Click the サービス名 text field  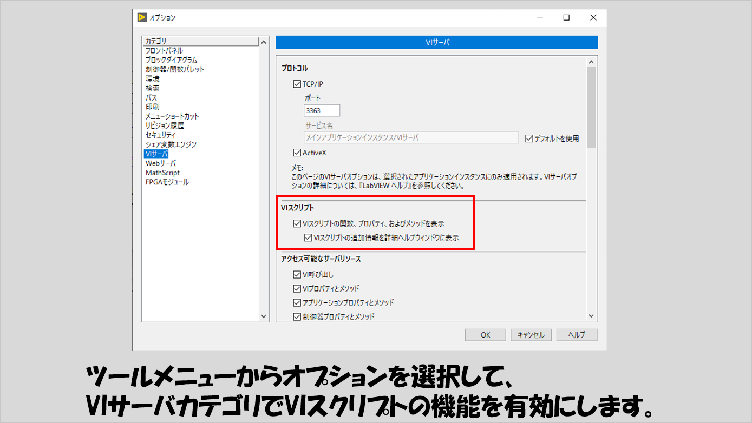pyautogui.click(x=411, y=137)
